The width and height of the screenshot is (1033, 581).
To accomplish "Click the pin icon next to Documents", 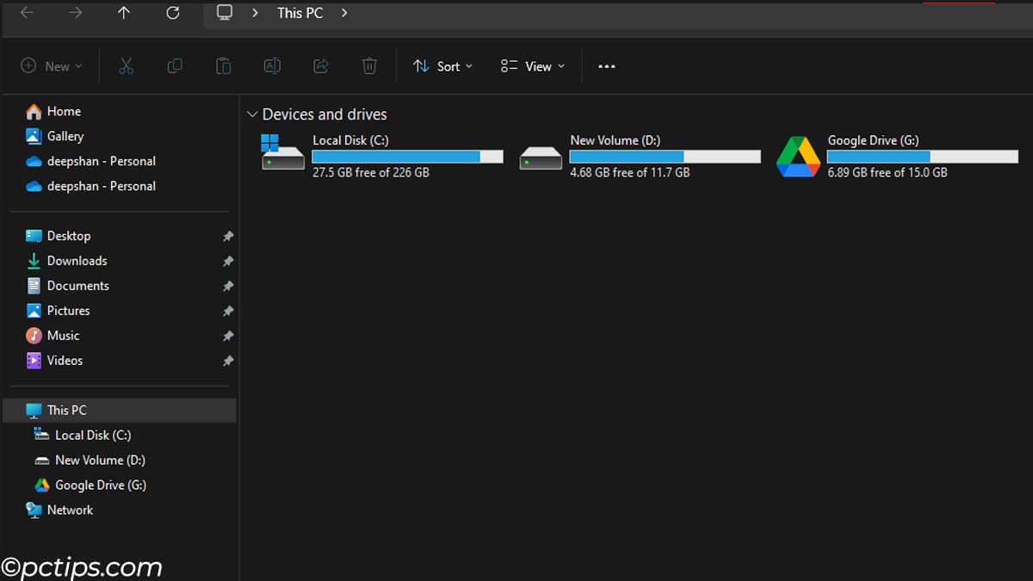I will (x=228, y=287).
